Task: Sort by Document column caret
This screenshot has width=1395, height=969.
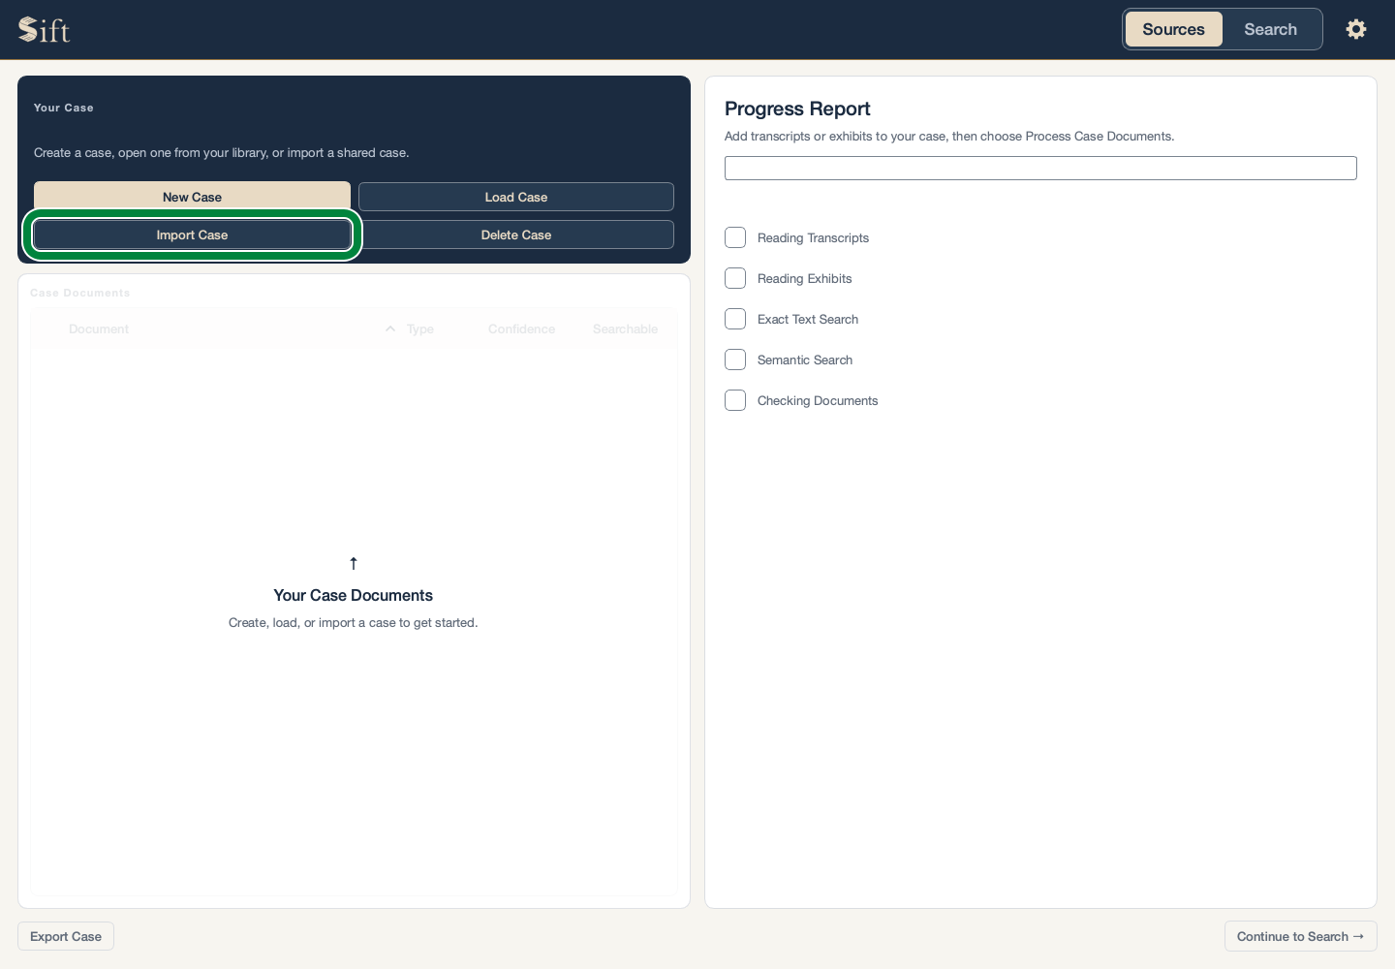Action: pyautogui.click(x=390, y=329)
